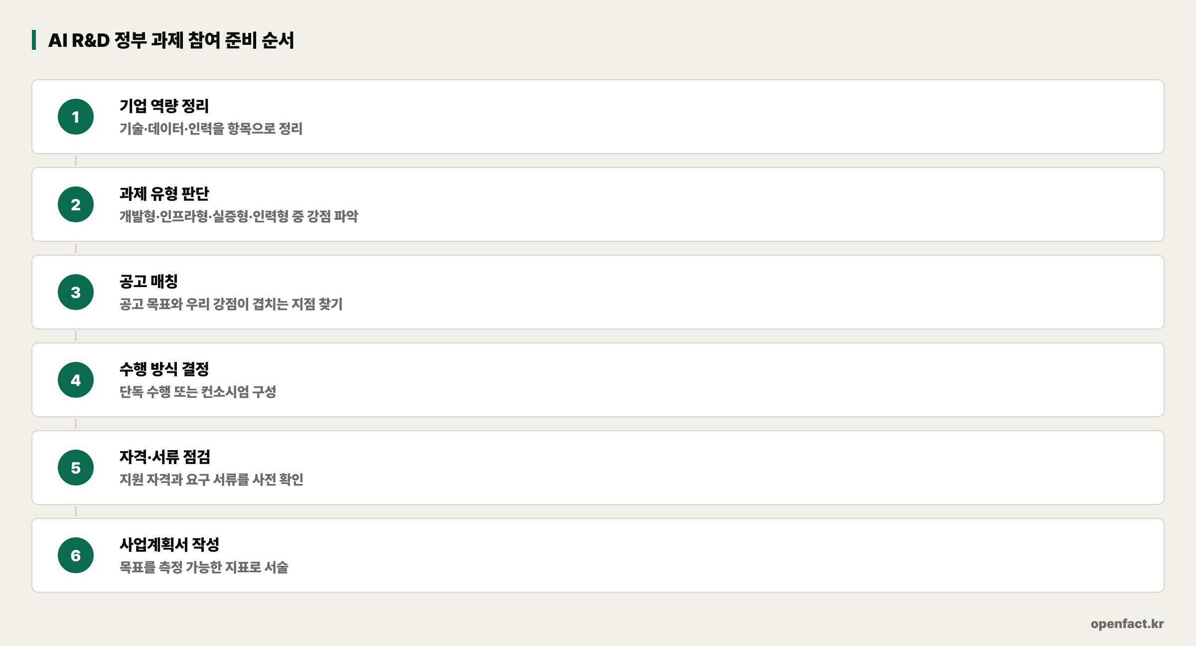Click description 단독 수행 또는 컨소시엄 구성
The image size is (1196, 646).
click(197, 392)
